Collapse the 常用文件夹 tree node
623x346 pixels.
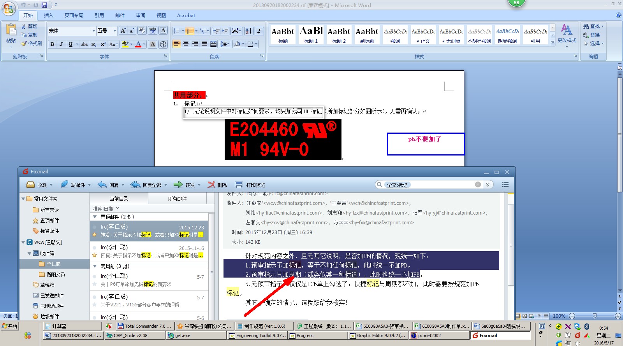(23, 199)
